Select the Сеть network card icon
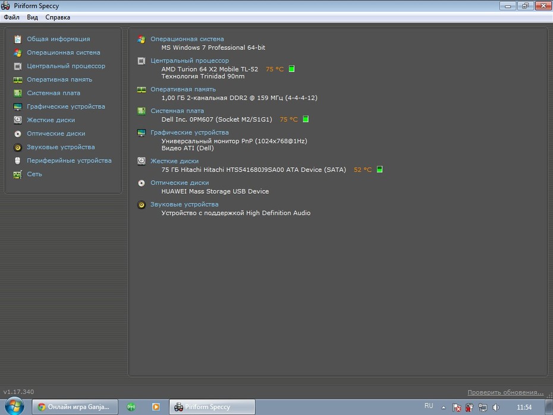 [x=18, y=174]
